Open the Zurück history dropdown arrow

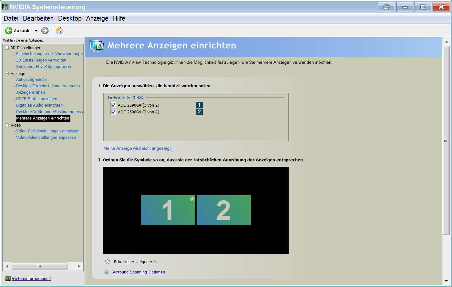point(36,31)
